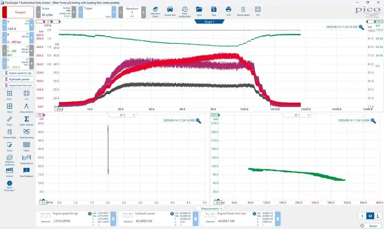
Task: Open settings gear for Engine speed measurement
Action: [x=90, y=214]
